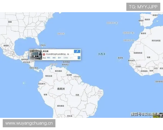Click 哥伦比亚 label on map

pos(49,76)
